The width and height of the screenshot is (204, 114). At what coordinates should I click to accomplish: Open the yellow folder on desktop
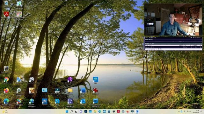(x=70, y=90)
